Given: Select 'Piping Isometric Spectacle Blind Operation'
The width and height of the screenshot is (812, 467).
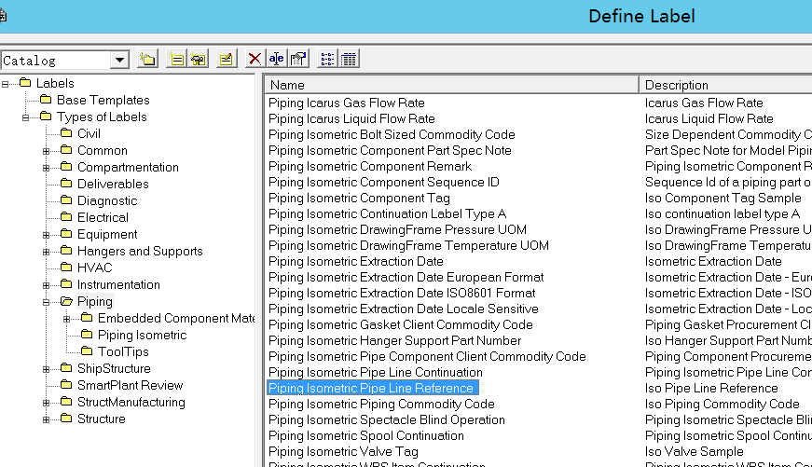Looking at the screenshot, I should 386,419.
